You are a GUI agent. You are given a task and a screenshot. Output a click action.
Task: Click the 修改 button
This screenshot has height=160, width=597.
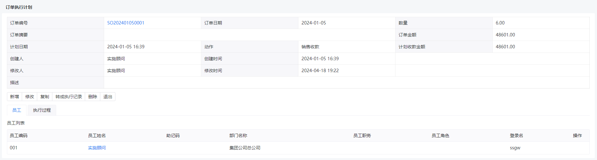click(x=30, y=97)
